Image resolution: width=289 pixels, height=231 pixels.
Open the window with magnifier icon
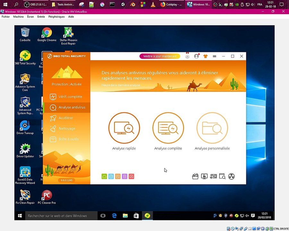pyautogui.click(x=222, y=176)
